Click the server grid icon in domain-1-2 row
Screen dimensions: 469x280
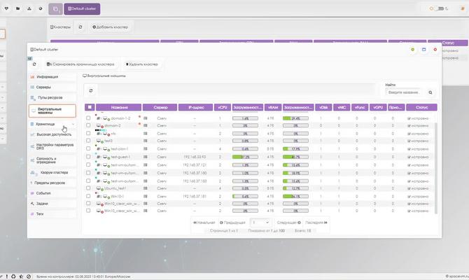pos(146,118)
